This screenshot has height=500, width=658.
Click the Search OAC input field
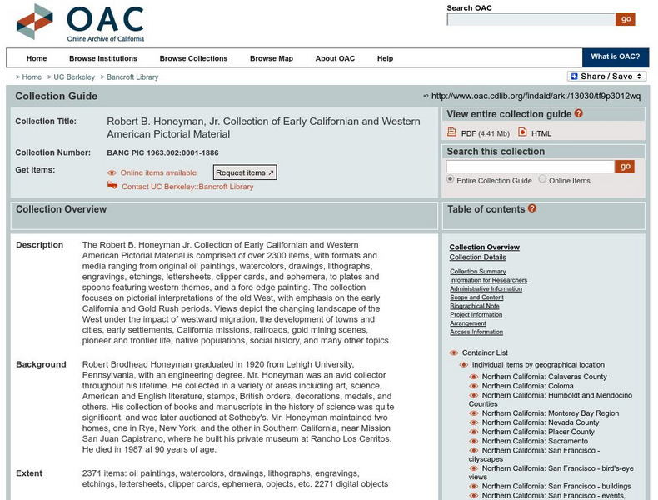(x=531, y=19)
